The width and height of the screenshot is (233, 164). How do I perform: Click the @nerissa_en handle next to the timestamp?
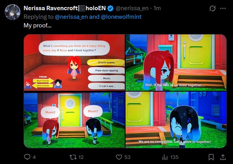[132, 8]
